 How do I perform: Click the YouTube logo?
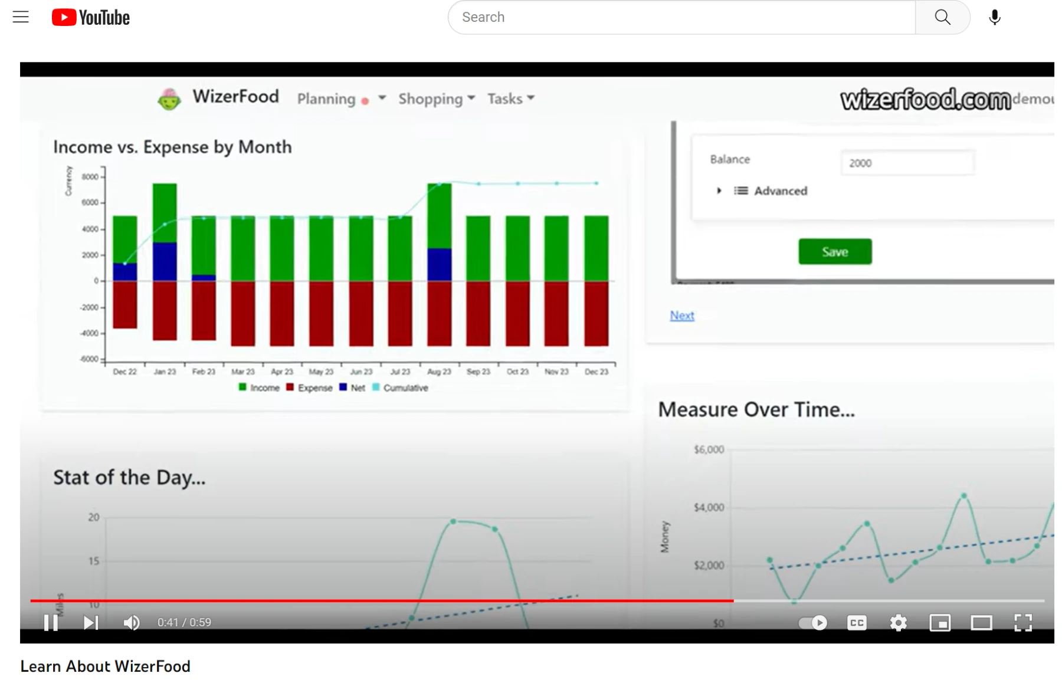click(x=91, y=18)
